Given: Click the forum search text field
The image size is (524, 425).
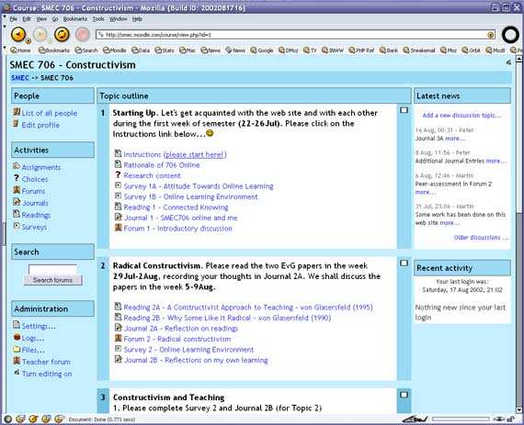Looking at the screenshot, I should click(x=52, y=270).
